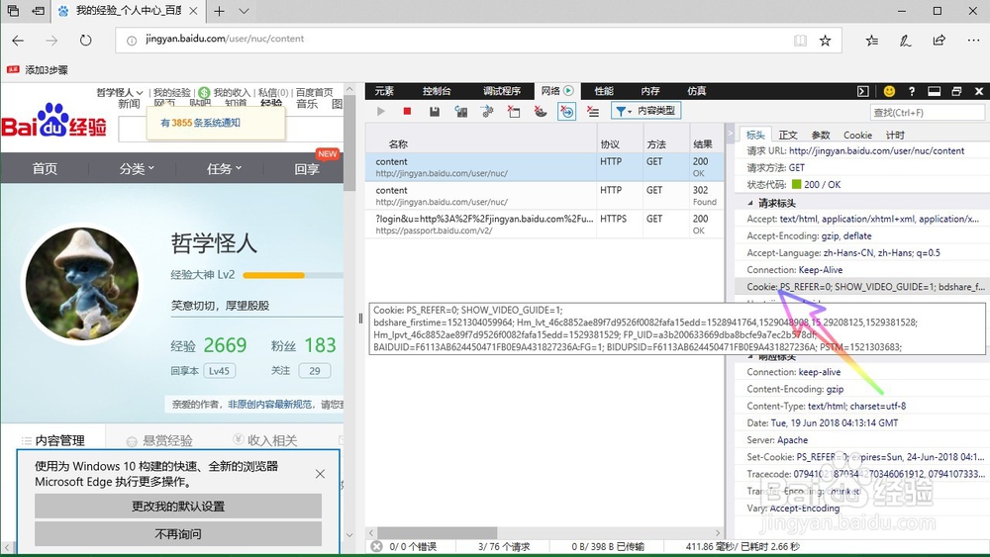The height and width of the screenshot is (557, 990).
Task: Click the set these tabs aside icon
Action: click(x=39, y=11)
